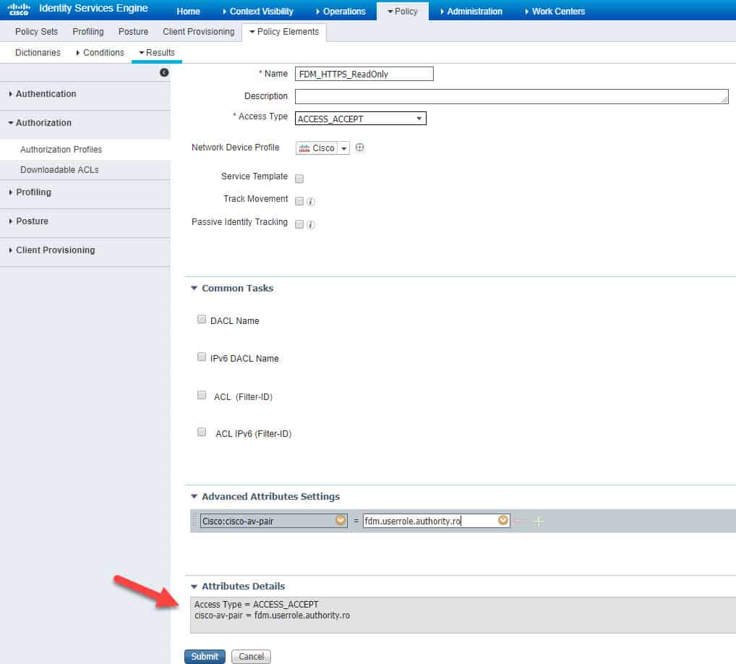
Task: Open the fdm.userrole.authority.ro value dropdown arrow
Action: click(502, 520)
